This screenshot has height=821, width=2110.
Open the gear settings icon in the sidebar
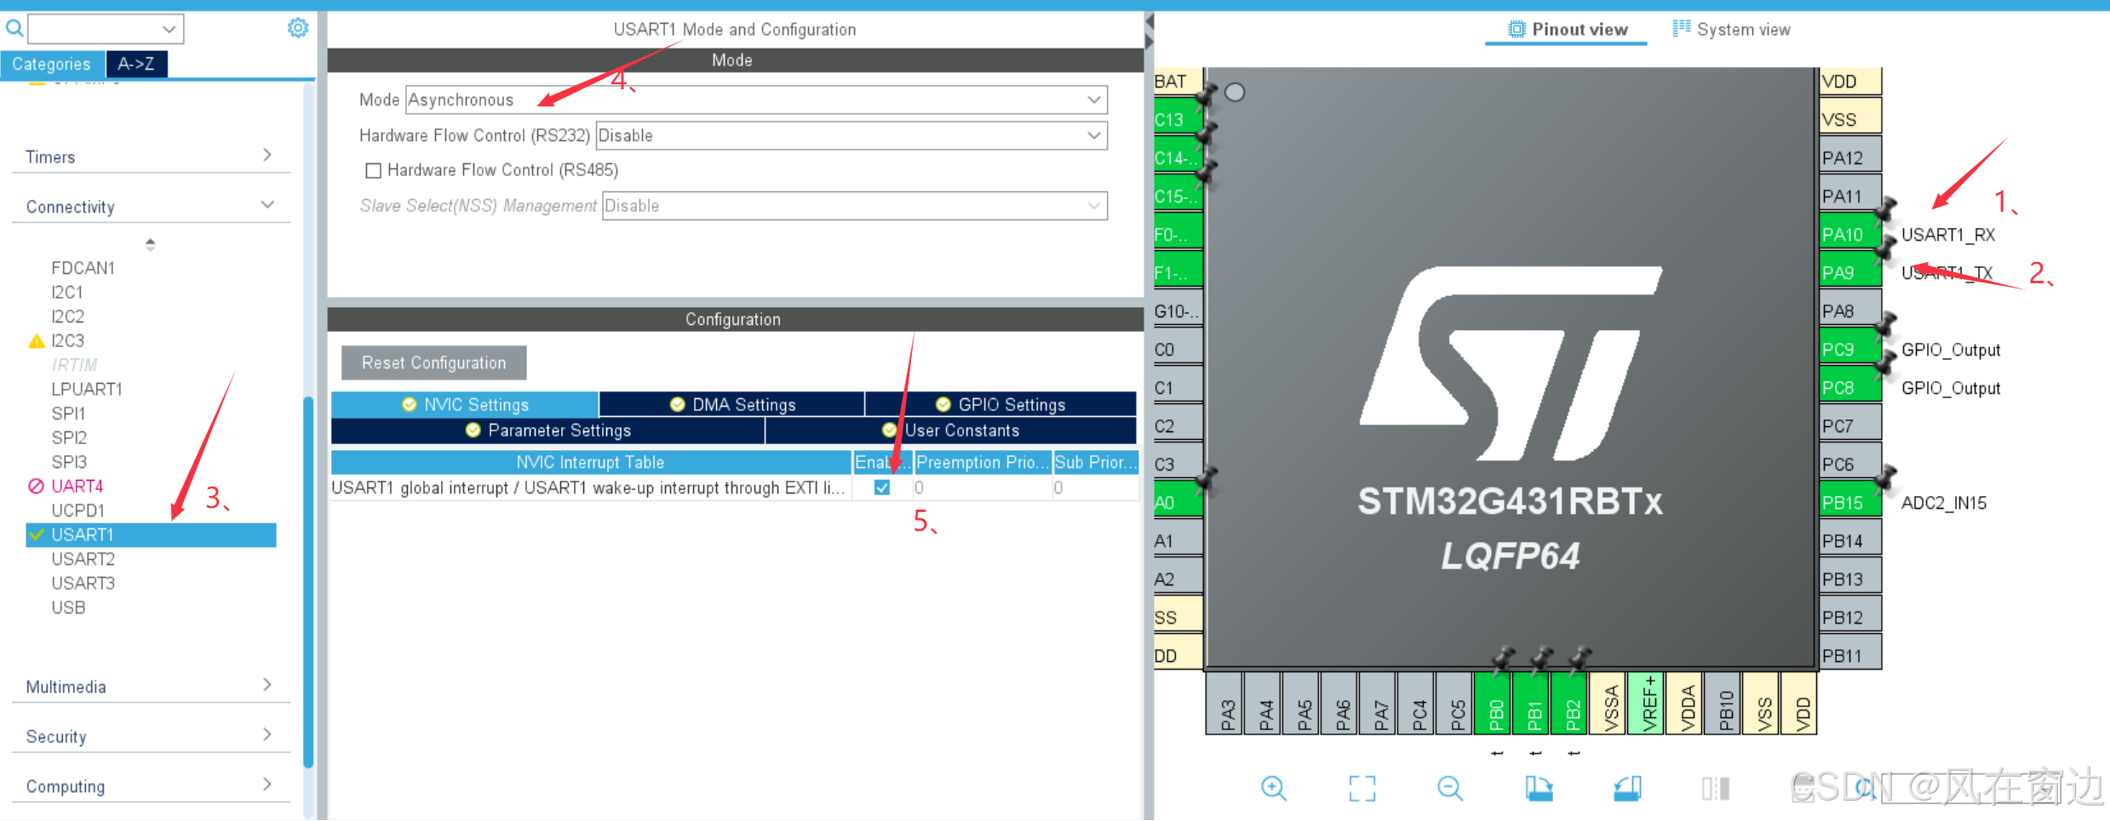click(x=297, y=28)
